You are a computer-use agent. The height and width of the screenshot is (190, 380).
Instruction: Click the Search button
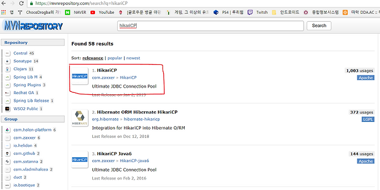click(x=319, y=26)
